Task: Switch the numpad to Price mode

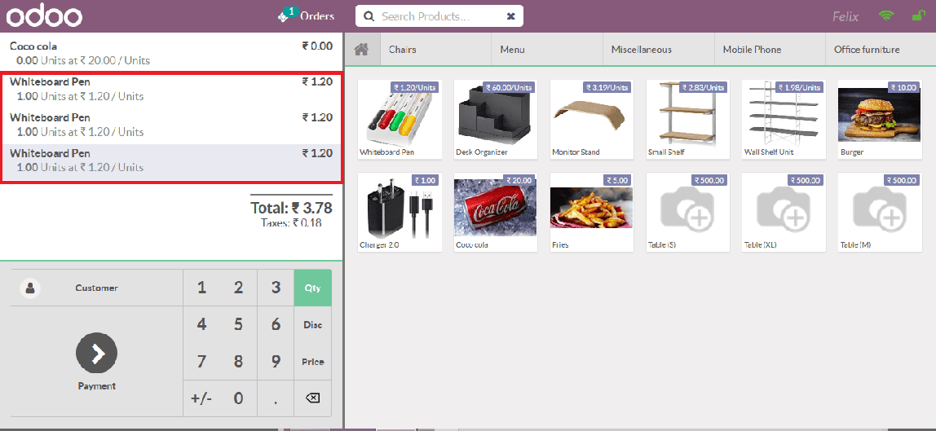Action: click(313, 362)
